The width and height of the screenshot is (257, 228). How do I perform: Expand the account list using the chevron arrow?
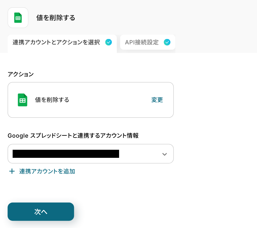click(x=165, y=154)
